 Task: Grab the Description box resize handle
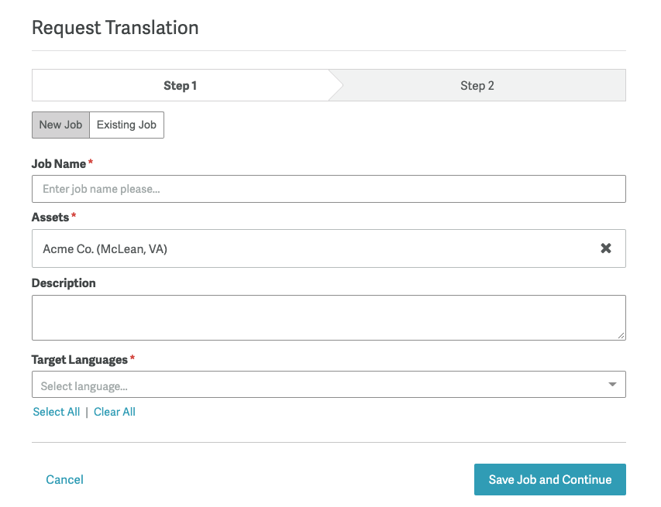point(621,335)
